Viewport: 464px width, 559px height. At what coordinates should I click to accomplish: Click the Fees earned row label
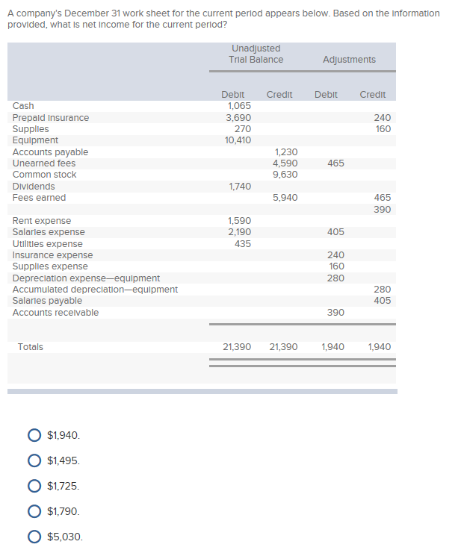(x=39, y=198)
